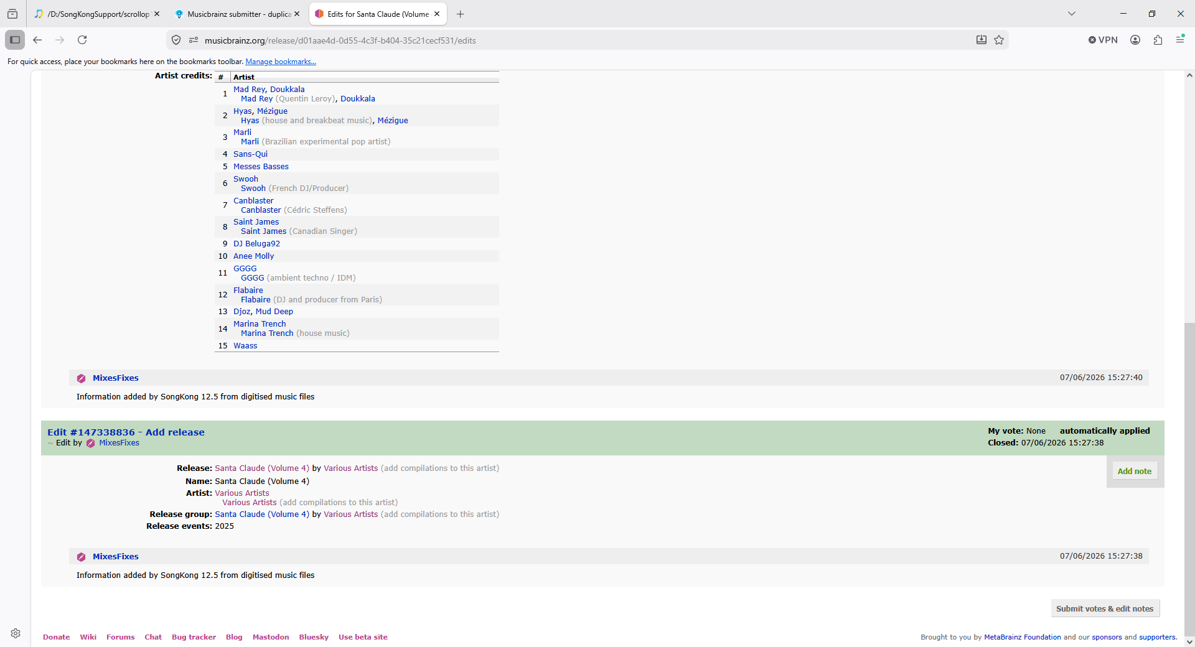Open the browser application menu
The height and width of the screenshot is (647, 1195).
click(1180, 40)
